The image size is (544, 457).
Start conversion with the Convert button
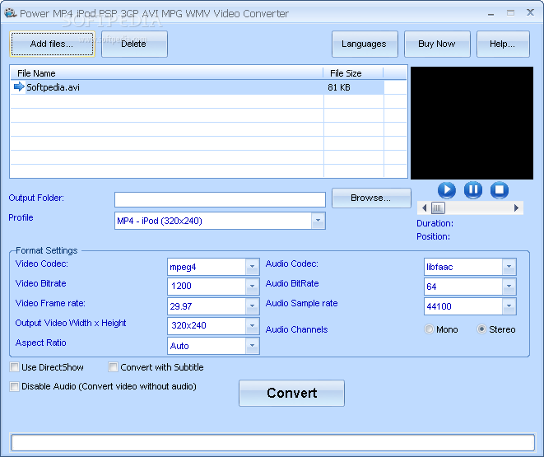(291, 393)
